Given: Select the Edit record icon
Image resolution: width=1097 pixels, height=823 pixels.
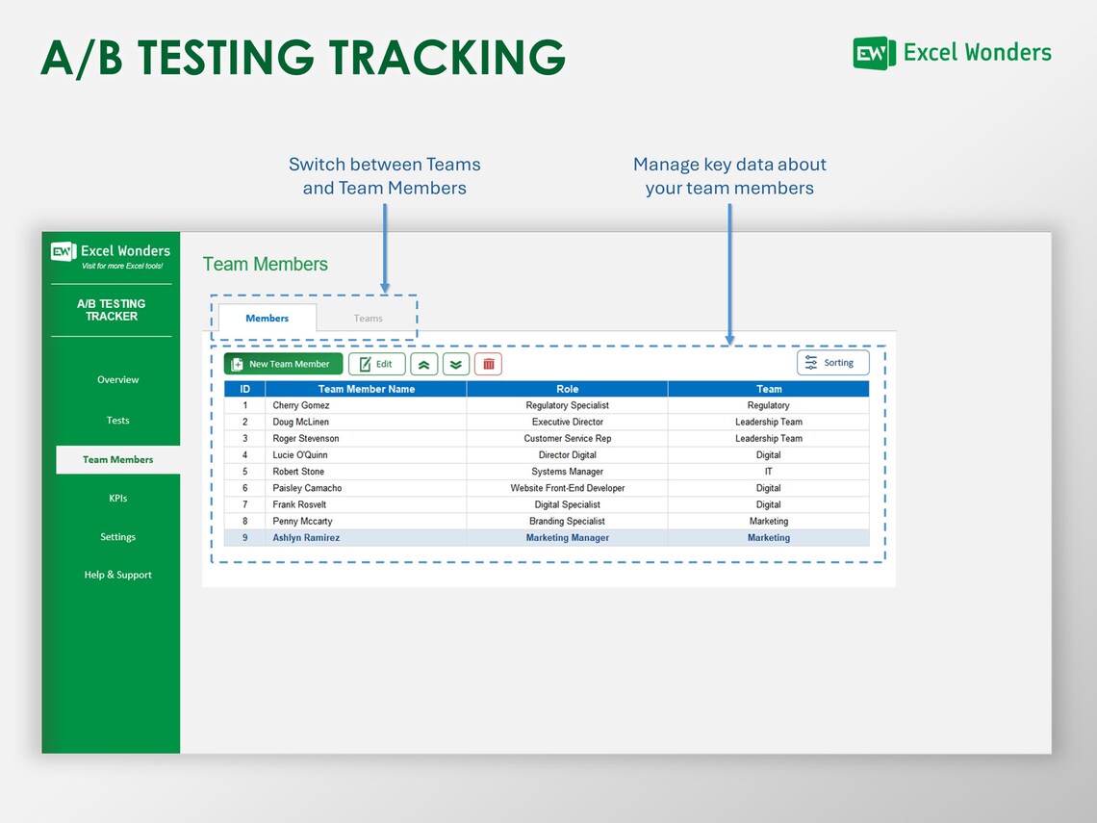Looking at the screenshot, I should tap(365, 364).
